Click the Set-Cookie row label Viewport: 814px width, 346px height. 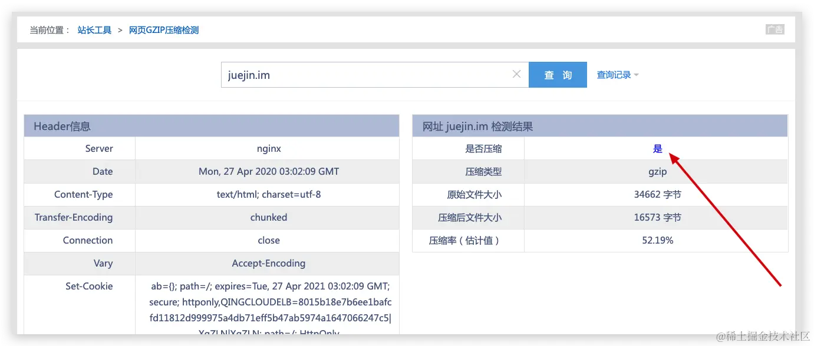pyautogui.click(x=89, y=287)
